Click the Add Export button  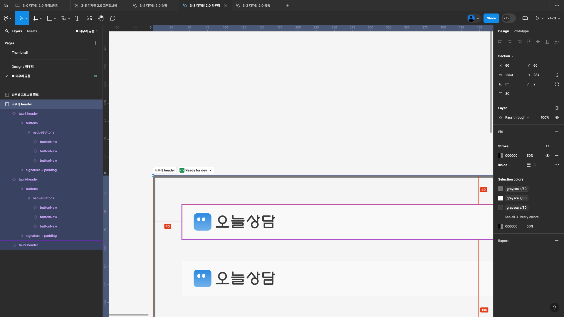[557, 240]
